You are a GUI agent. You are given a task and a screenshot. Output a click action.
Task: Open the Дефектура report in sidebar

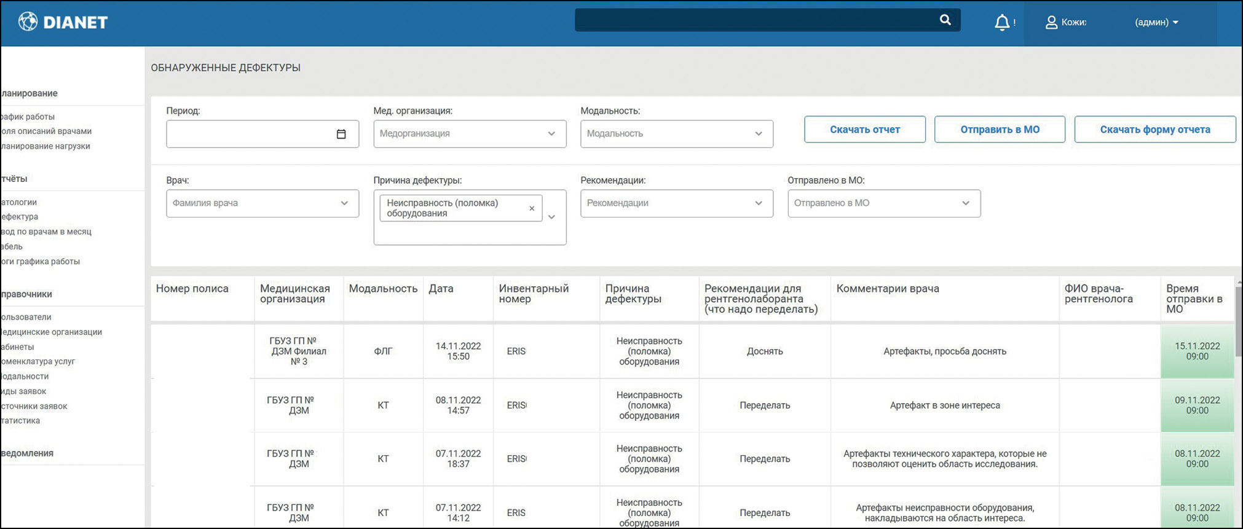pos(20,217)
